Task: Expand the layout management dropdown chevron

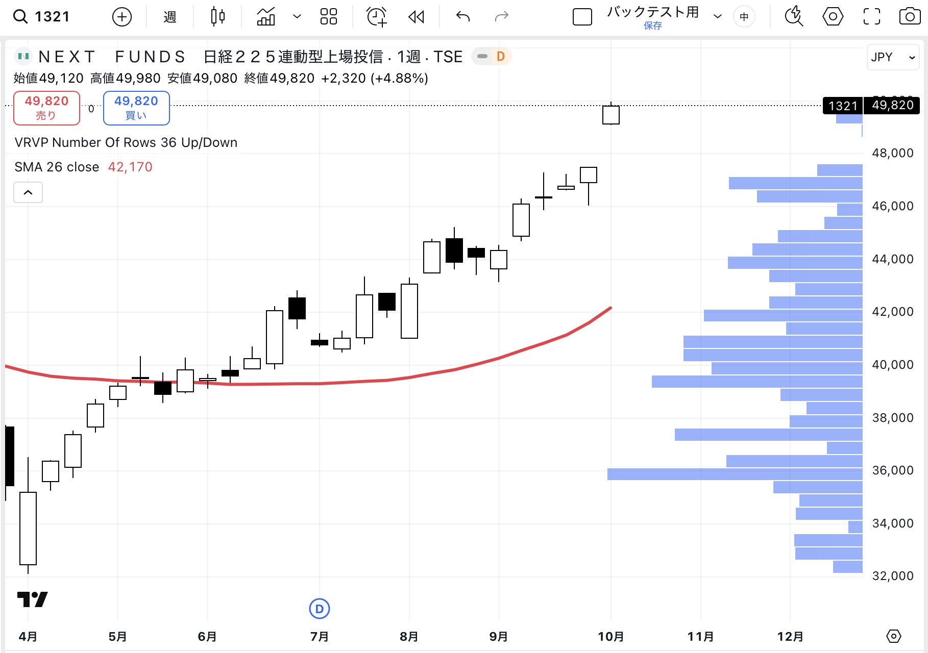Action: click(x=717, y=17)
